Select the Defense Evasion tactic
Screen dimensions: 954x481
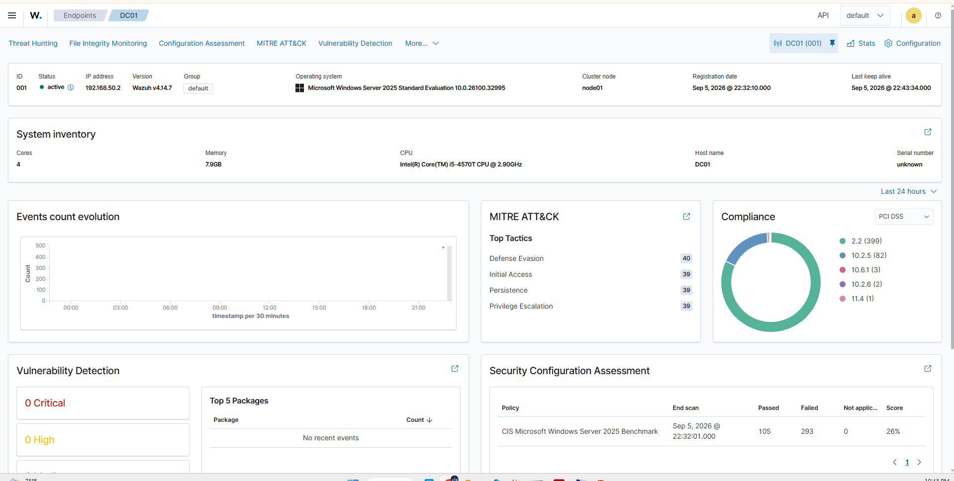tap(516, 258)
